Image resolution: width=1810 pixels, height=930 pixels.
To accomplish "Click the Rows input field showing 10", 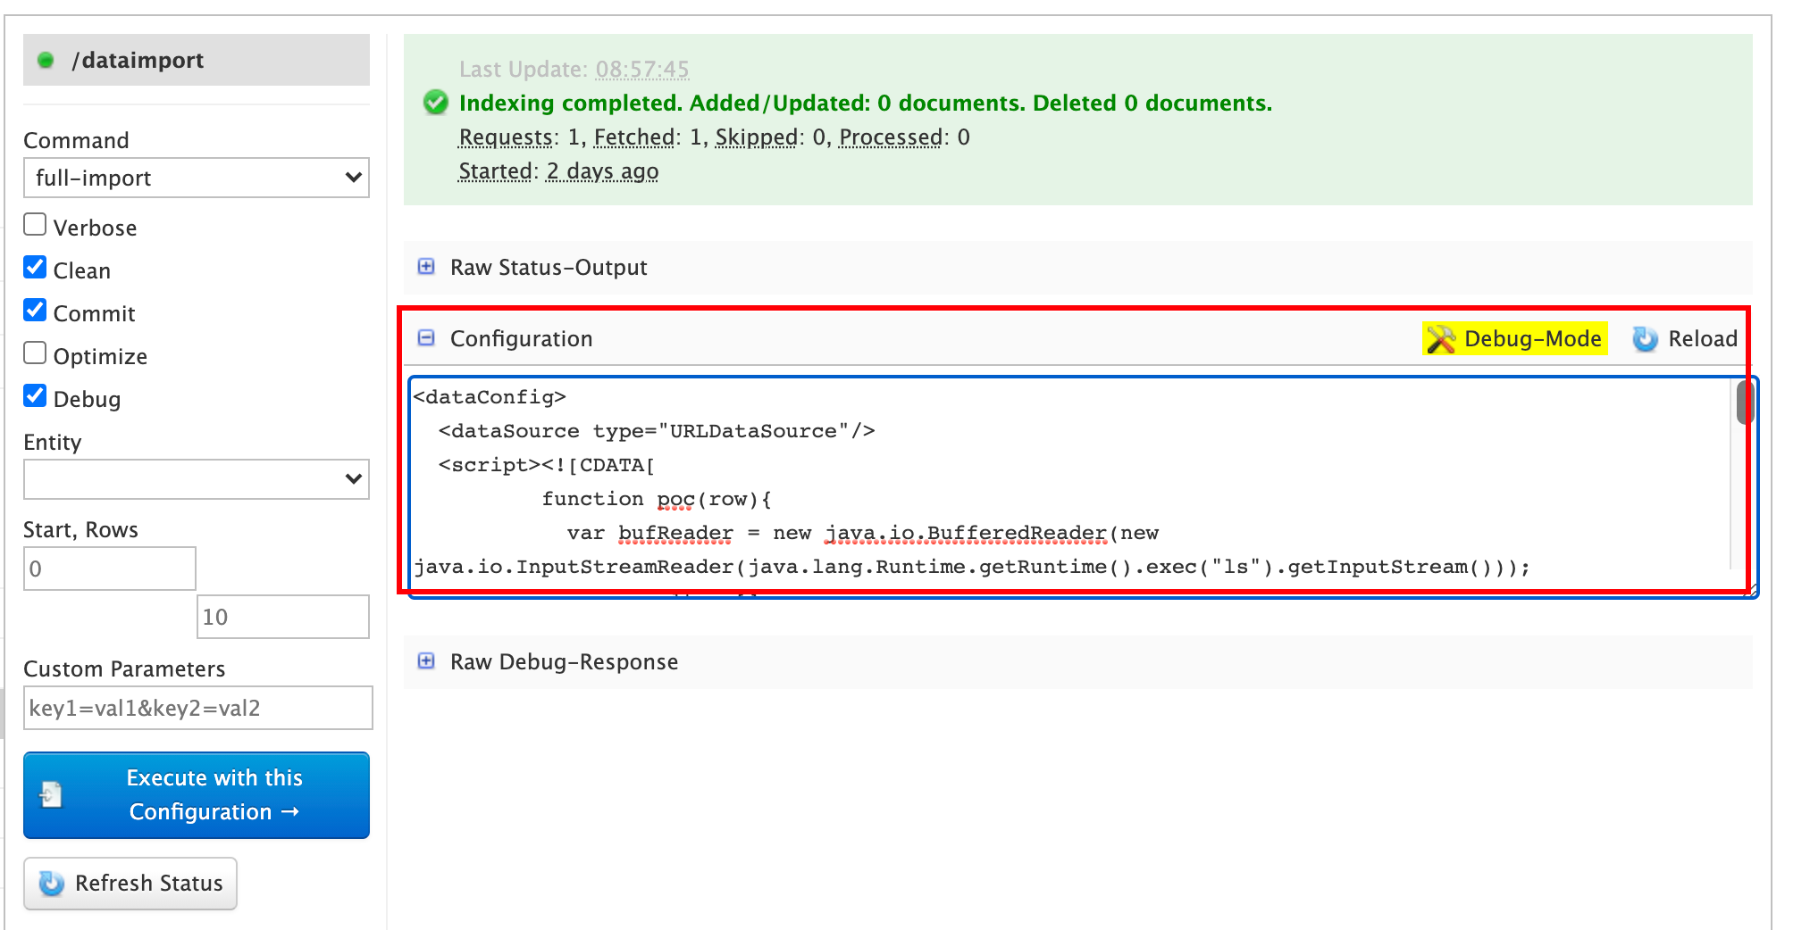I will pos(282,618).
